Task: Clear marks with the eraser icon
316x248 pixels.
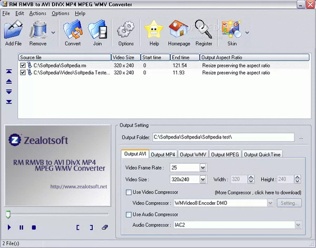Action: pos(105,227)
